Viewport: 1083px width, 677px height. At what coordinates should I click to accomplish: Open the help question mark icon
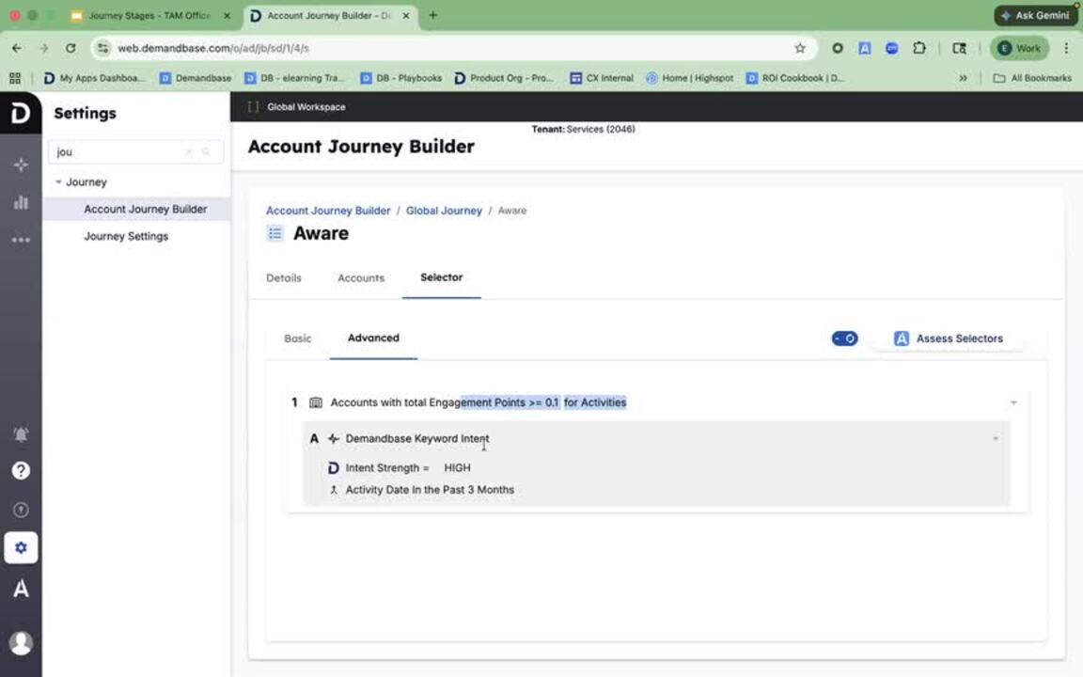coord(21,471)
